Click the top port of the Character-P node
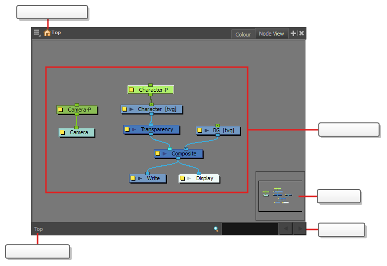Viewport: 387px width, 266px height. pyautogui.click(x=150, y=85)
